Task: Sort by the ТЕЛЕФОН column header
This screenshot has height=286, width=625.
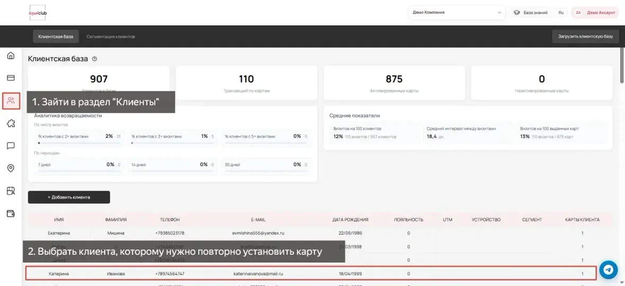Action: point(170,219)
